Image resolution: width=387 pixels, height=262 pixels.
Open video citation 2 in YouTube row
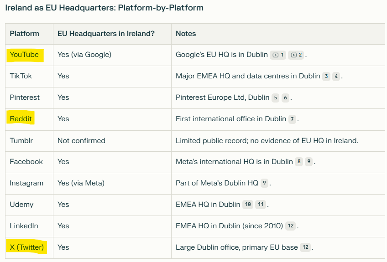coord(296,55)
